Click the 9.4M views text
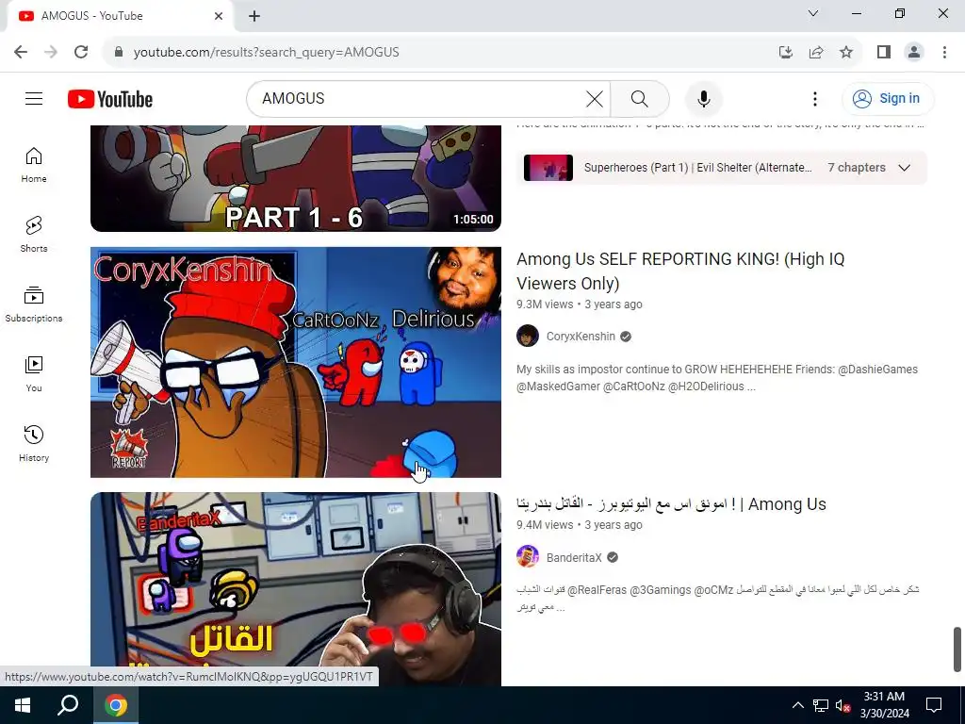965x724 pixels. pos(545,524)
